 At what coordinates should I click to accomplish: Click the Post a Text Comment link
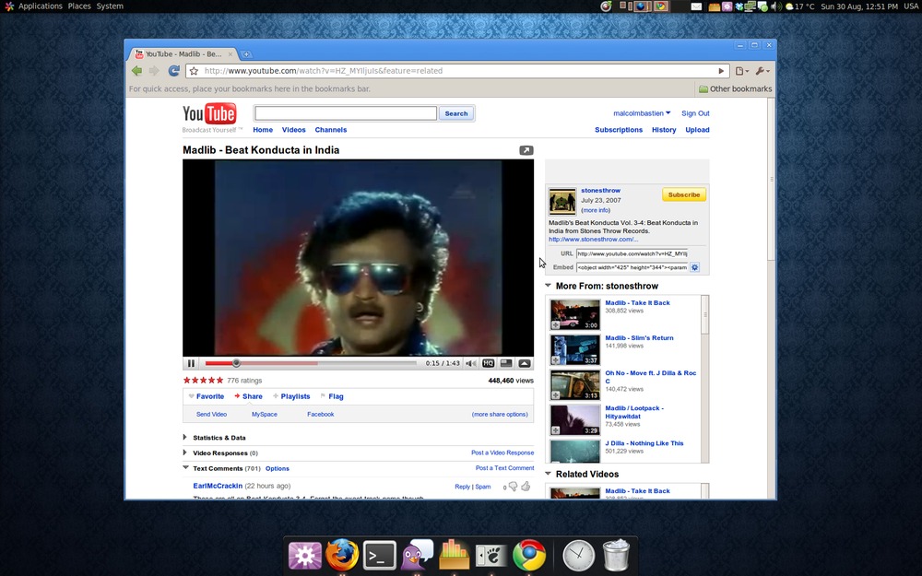tap(504, 468)
